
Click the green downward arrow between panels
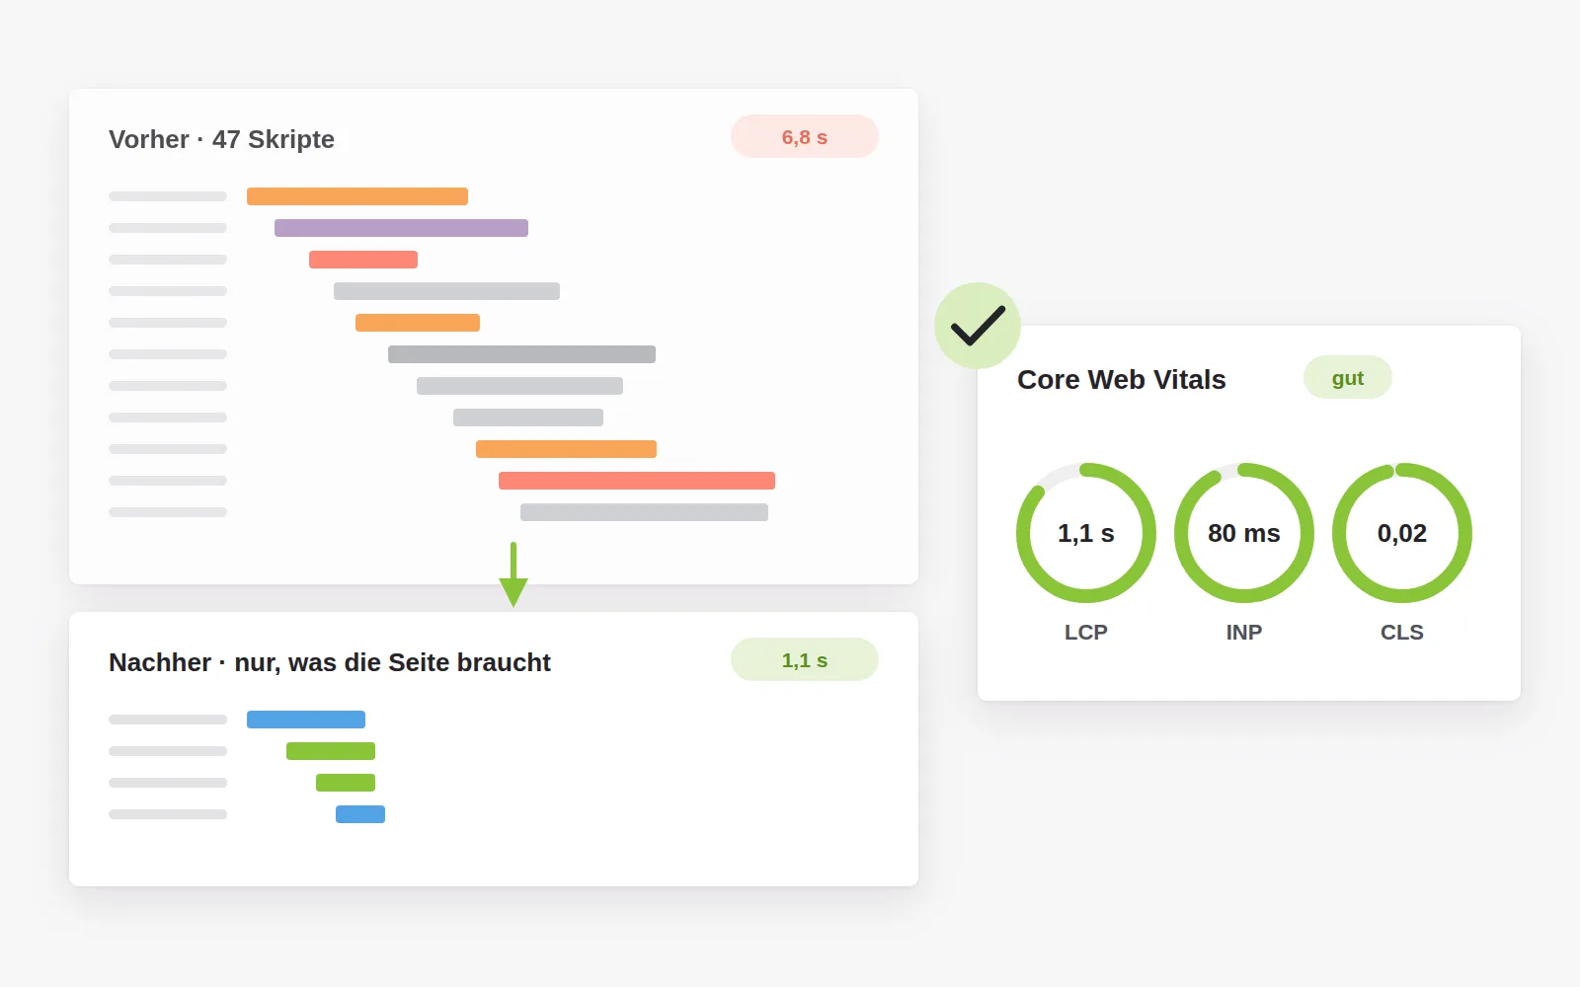(513, 574)
